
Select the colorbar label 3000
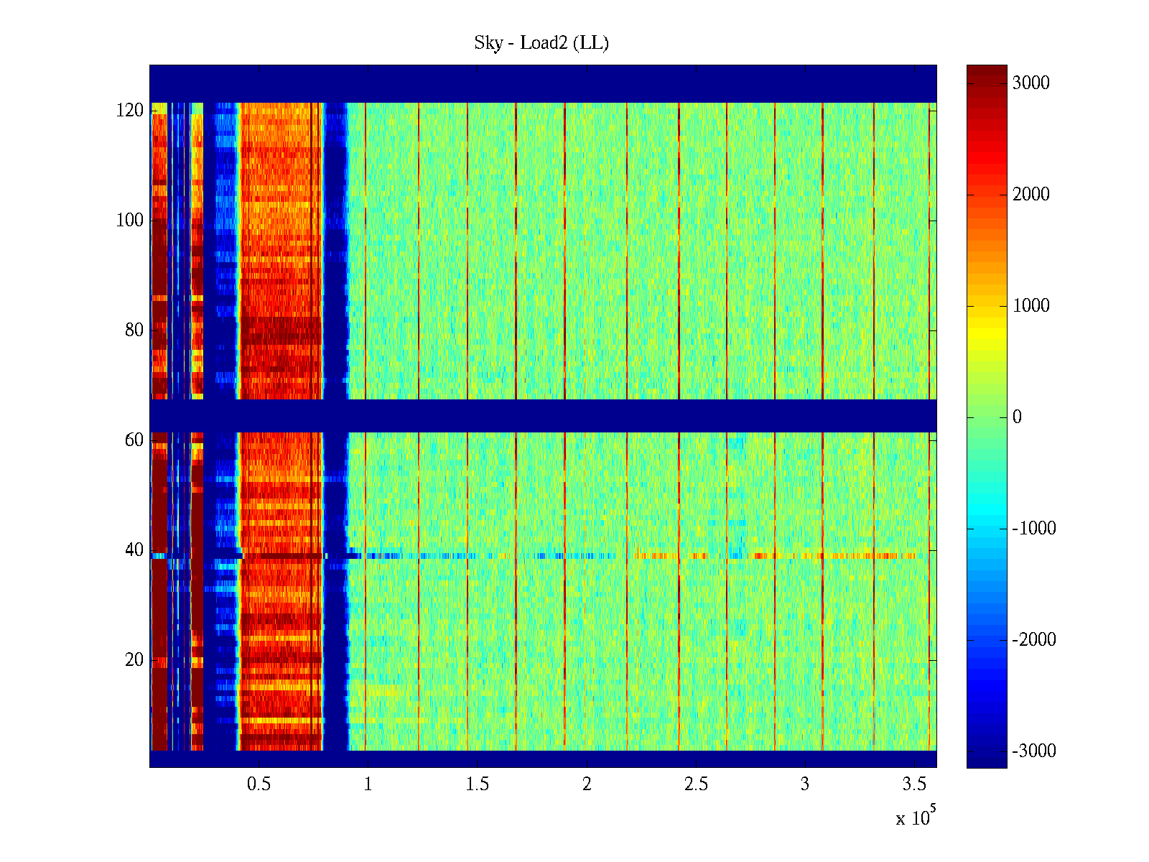1031,83
